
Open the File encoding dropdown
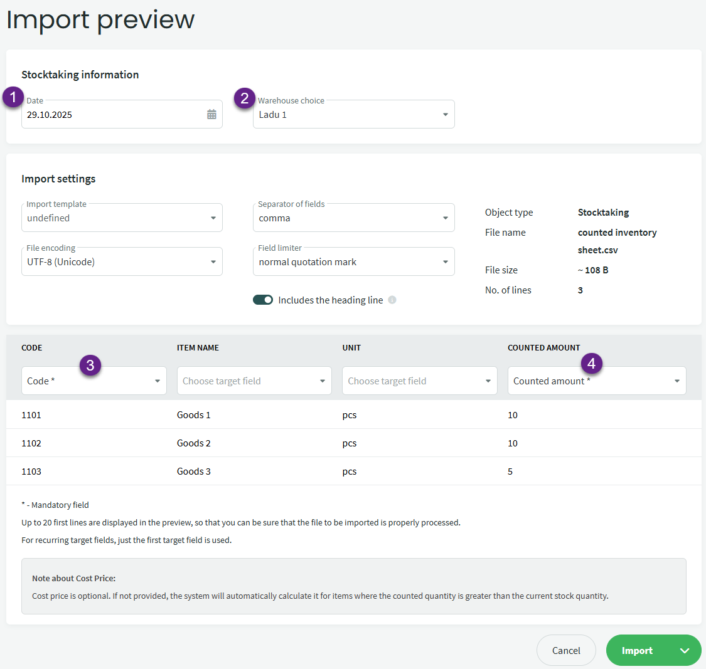coord(122,262)
